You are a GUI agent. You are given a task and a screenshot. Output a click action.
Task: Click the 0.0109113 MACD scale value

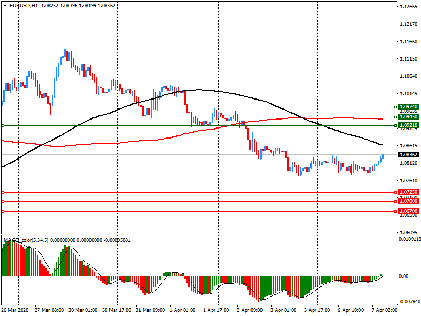[410, 239]
